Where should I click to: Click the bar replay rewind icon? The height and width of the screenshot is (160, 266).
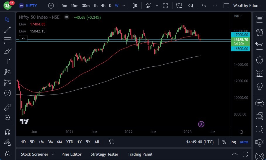pos(191,6)
